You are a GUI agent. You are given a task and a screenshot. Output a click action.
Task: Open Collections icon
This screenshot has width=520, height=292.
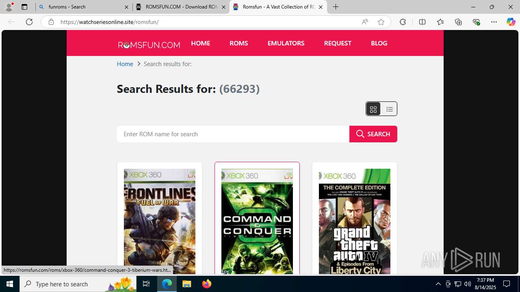tap(458, 22)
